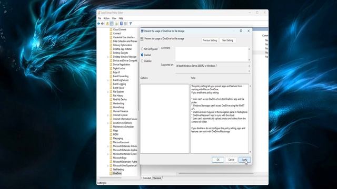Click the Help text vertical scrollbar
The height and width of the screenshot is (189, 337).
[x=250, y=119]
